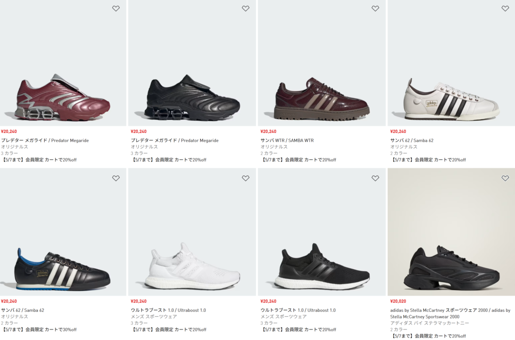The width and height of the screenshot is (515, 340).
Task: Heart the Stella McCartney Sportswear 2000
Action: tap(505, 178)
